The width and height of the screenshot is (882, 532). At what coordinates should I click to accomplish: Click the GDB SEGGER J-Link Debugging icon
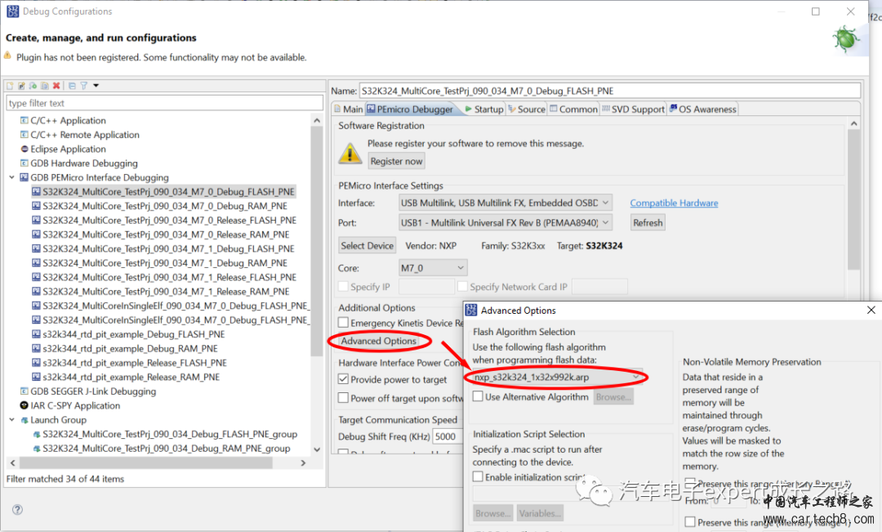pyautogui.click(x=24, y=391)
